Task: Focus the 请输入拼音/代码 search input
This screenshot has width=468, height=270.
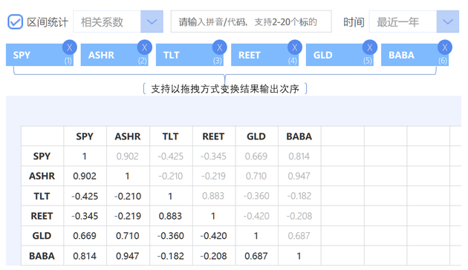Action: click(251, 22)
